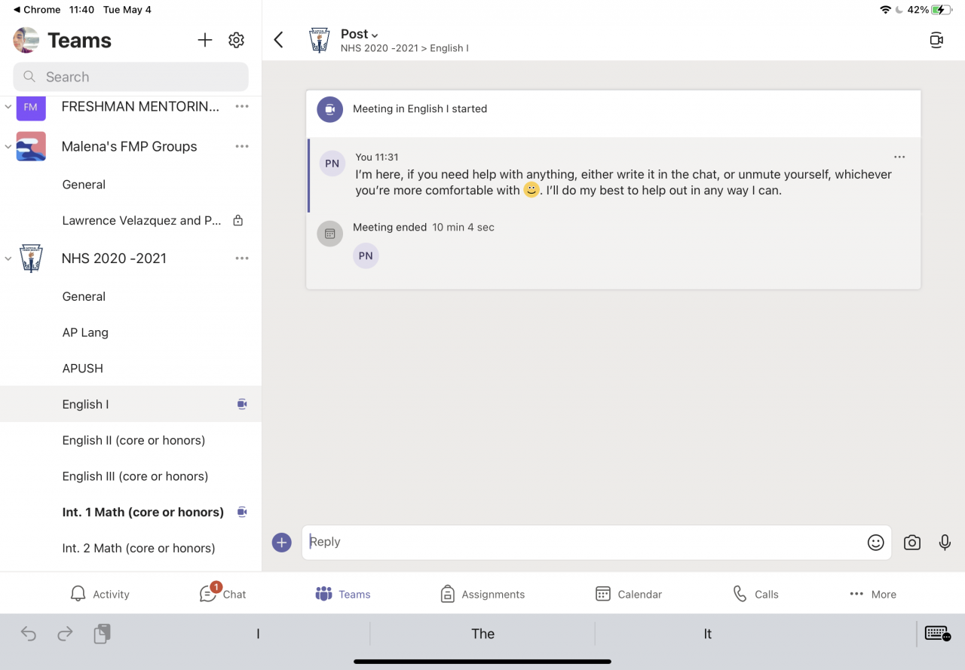Open more options on your 11:31 message

tap(899, 157)
